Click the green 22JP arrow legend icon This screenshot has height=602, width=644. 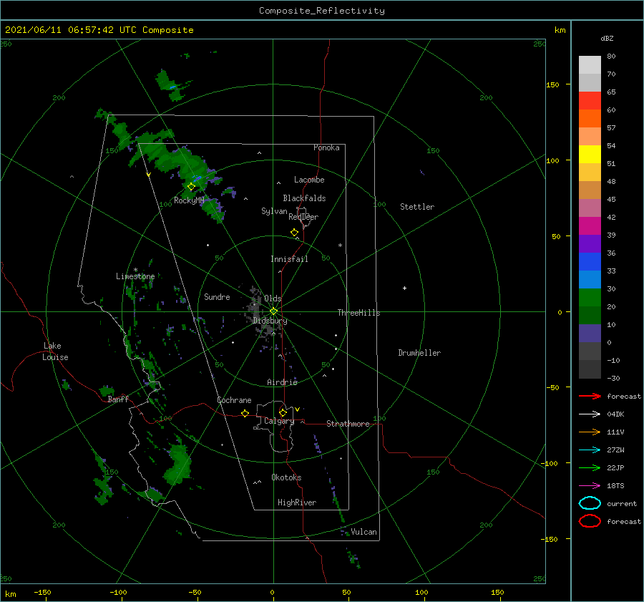tap(590, 467)
